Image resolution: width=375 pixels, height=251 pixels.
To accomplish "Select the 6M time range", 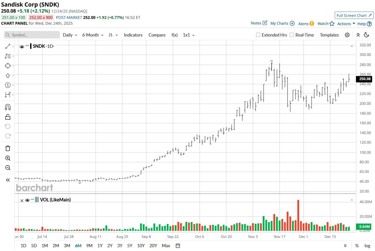I will coord(78,246).
